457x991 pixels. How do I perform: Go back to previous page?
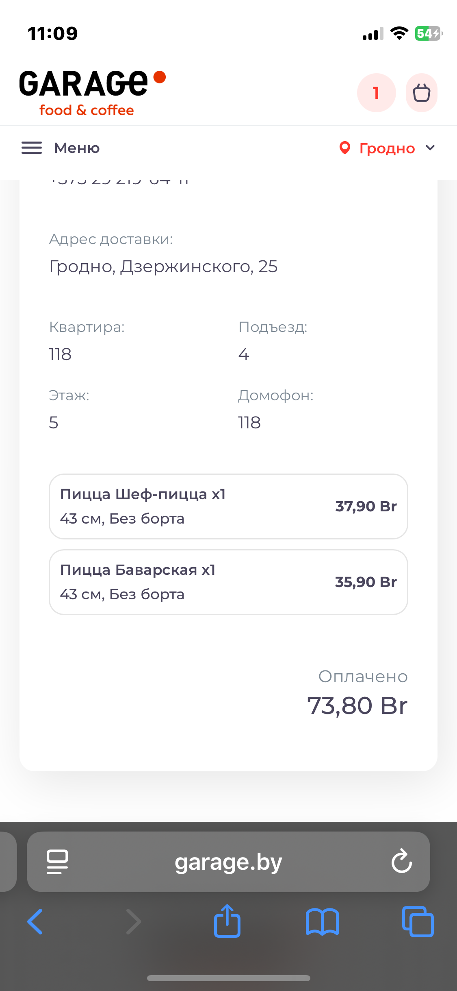35,921
